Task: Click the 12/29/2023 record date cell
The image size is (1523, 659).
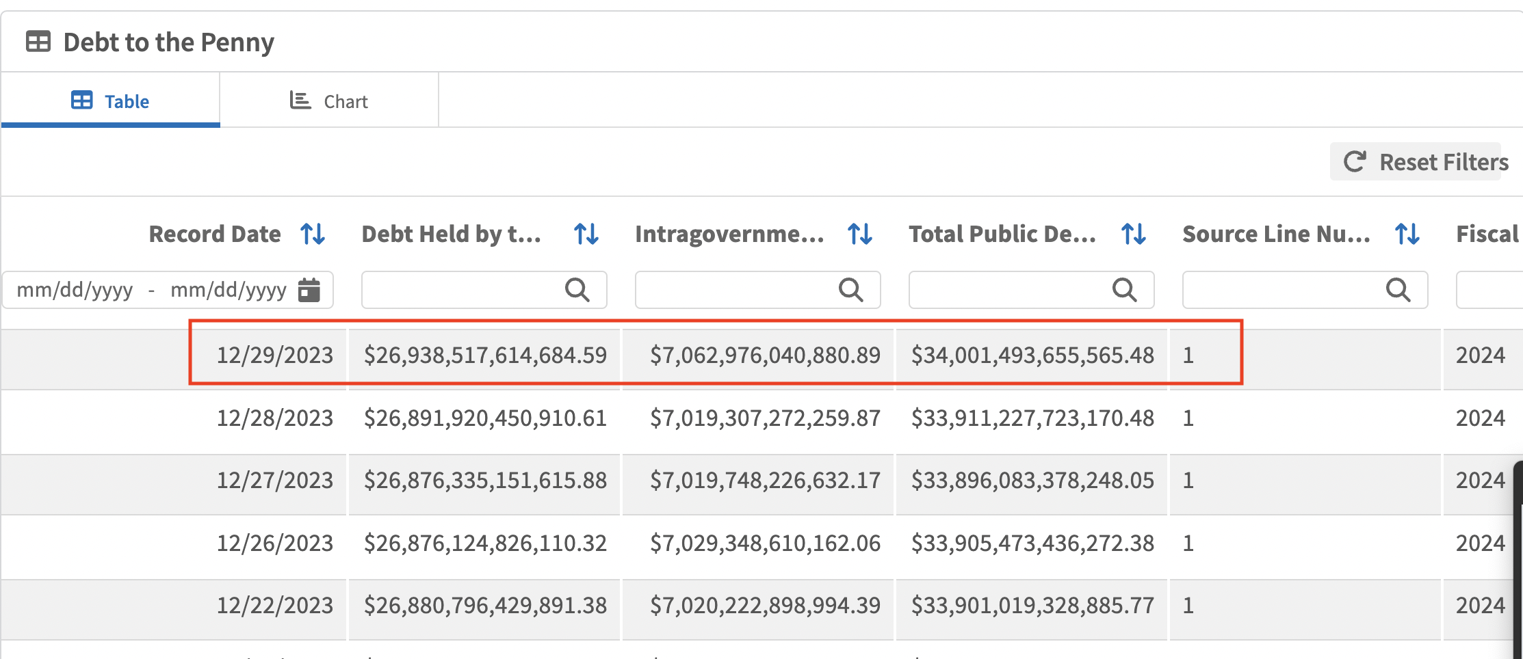Action: click(x=274, y=355)
